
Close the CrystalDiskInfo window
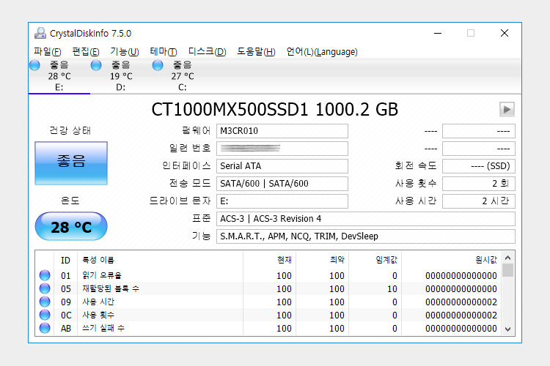click(505, 33)
